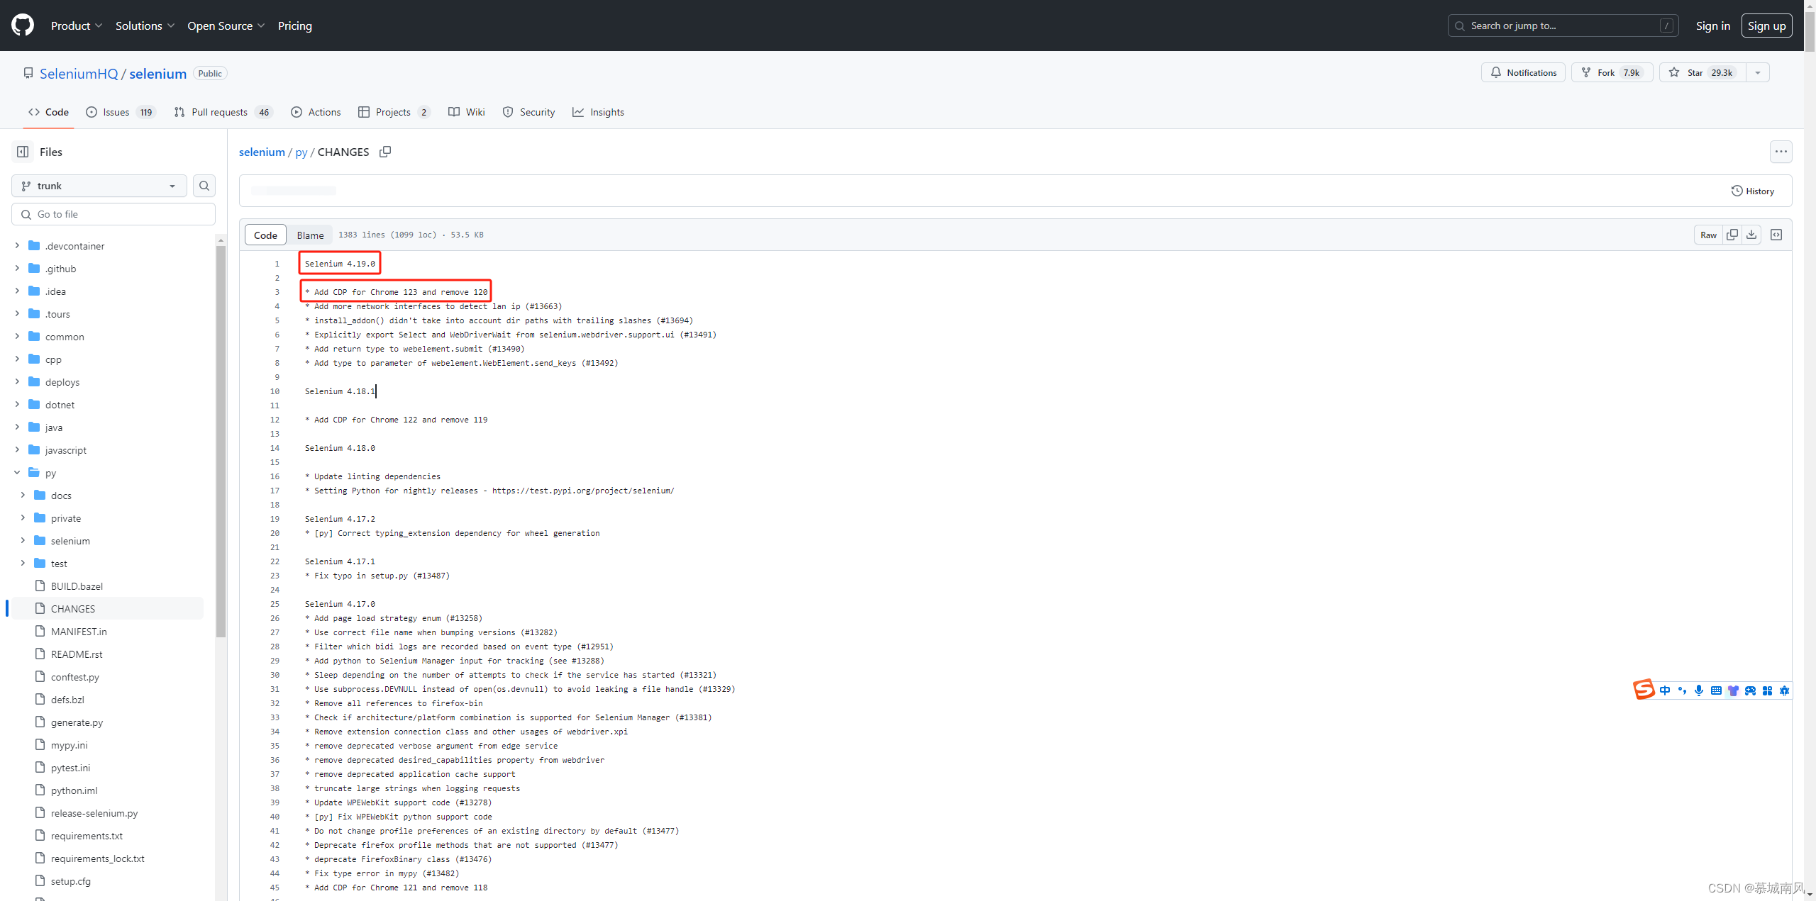
Task: Switch to Code view toggle
Action: (x=265, y=235)
